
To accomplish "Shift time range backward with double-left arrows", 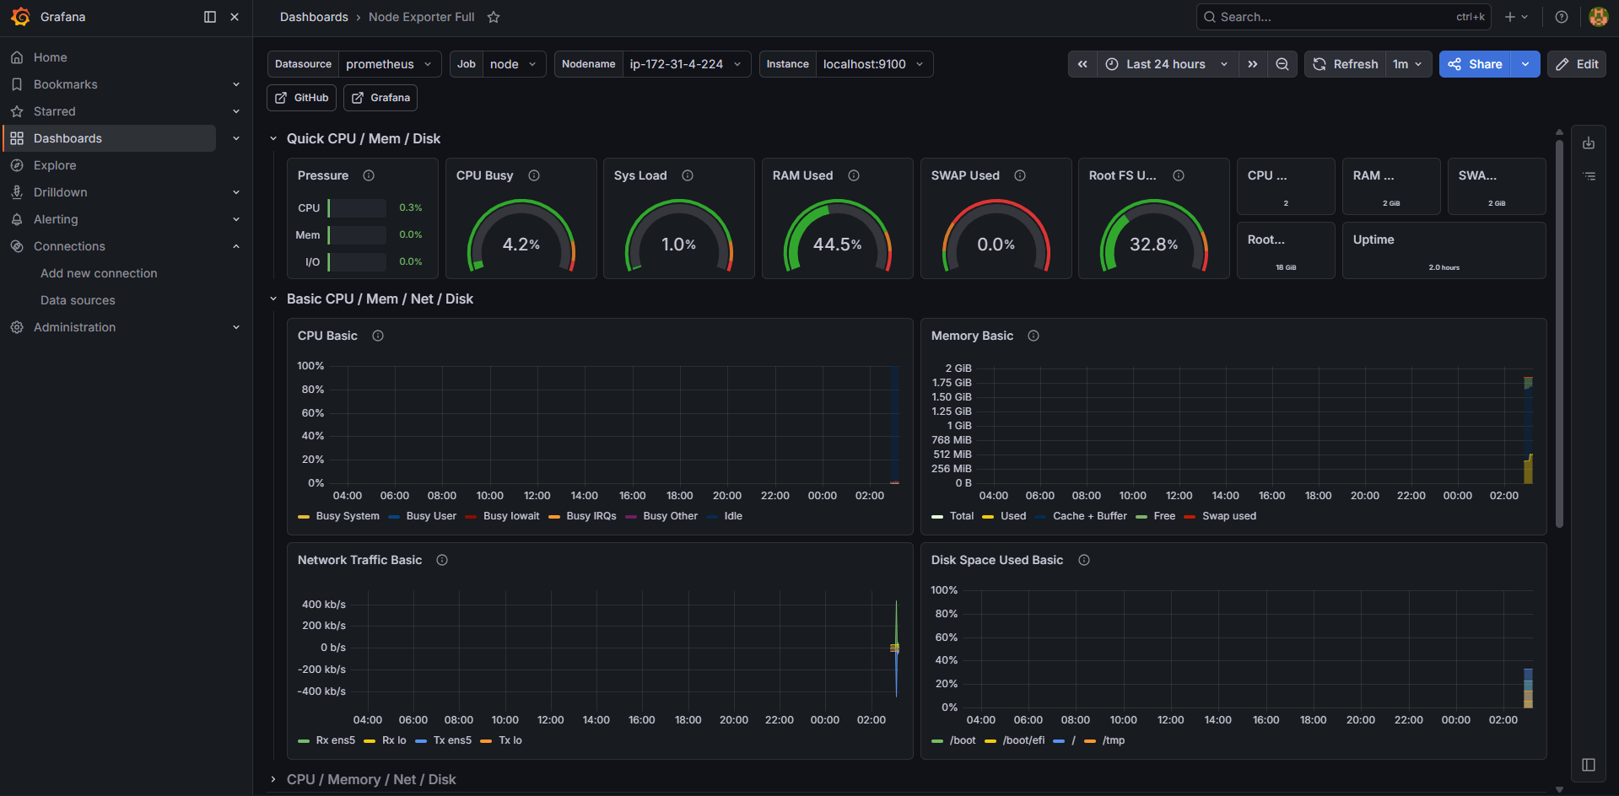I will (x=1082, y=64).
